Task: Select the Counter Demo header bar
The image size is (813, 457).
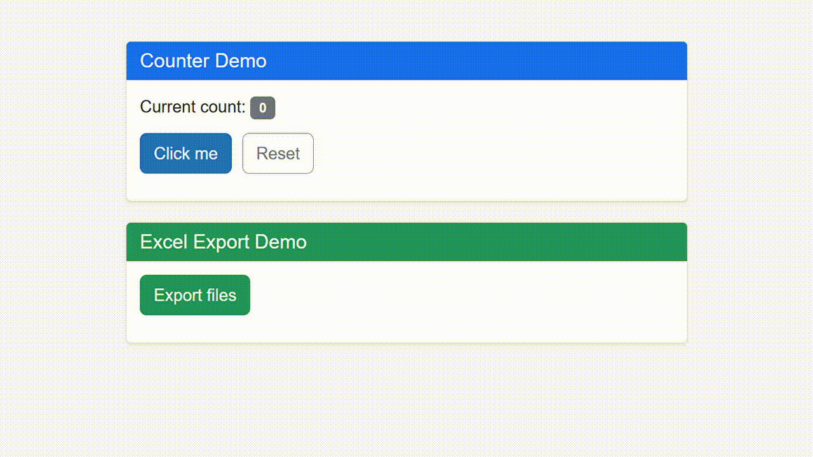Action: coord(406,60)
